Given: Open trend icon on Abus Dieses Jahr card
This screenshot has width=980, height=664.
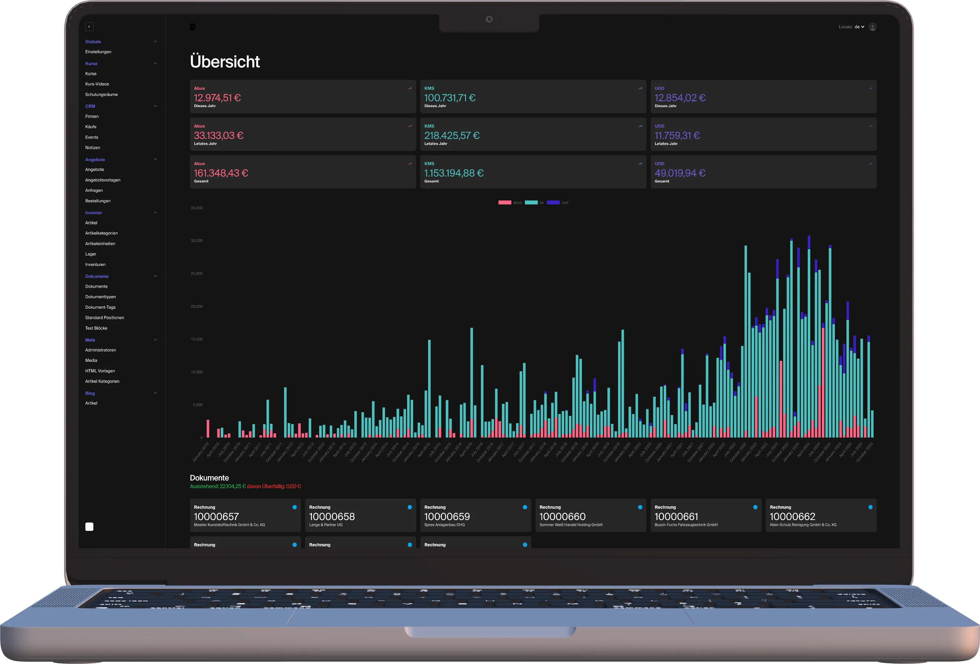Looking at the screenshot, I should click(409, 88).
